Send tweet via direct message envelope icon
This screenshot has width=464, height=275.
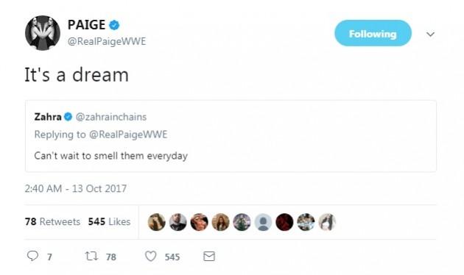[209, 256]
